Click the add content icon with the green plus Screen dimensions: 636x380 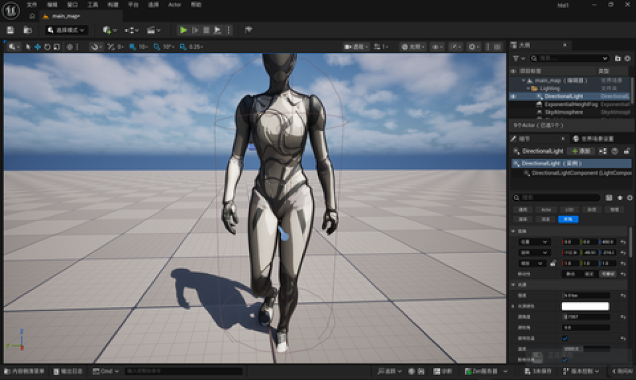click(110, 30)
